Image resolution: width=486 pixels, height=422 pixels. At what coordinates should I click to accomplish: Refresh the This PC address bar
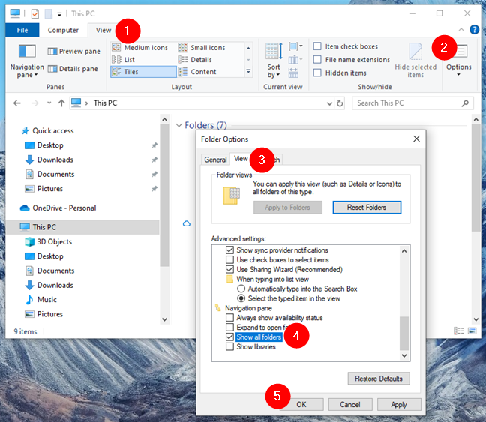pyautogui.click(x=340, y=103)
